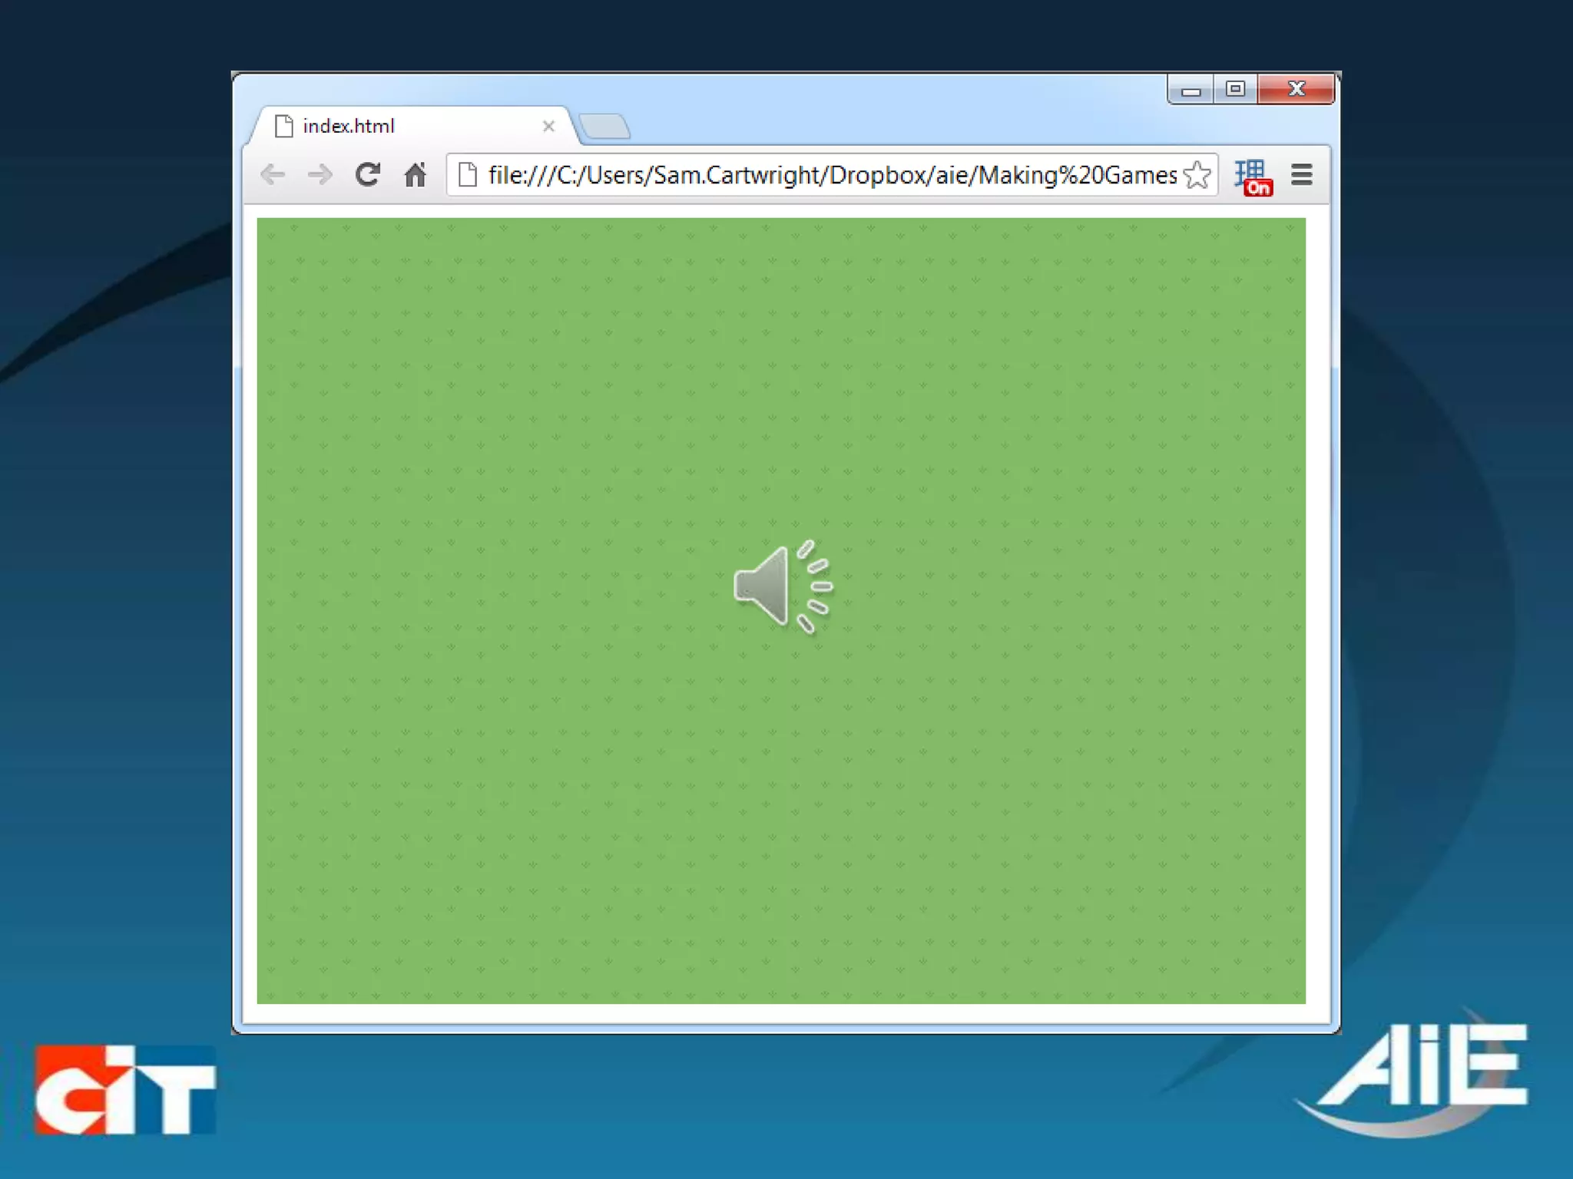Close the Chrome browser window
1573x1179 pixels.
pos(1296,89)
